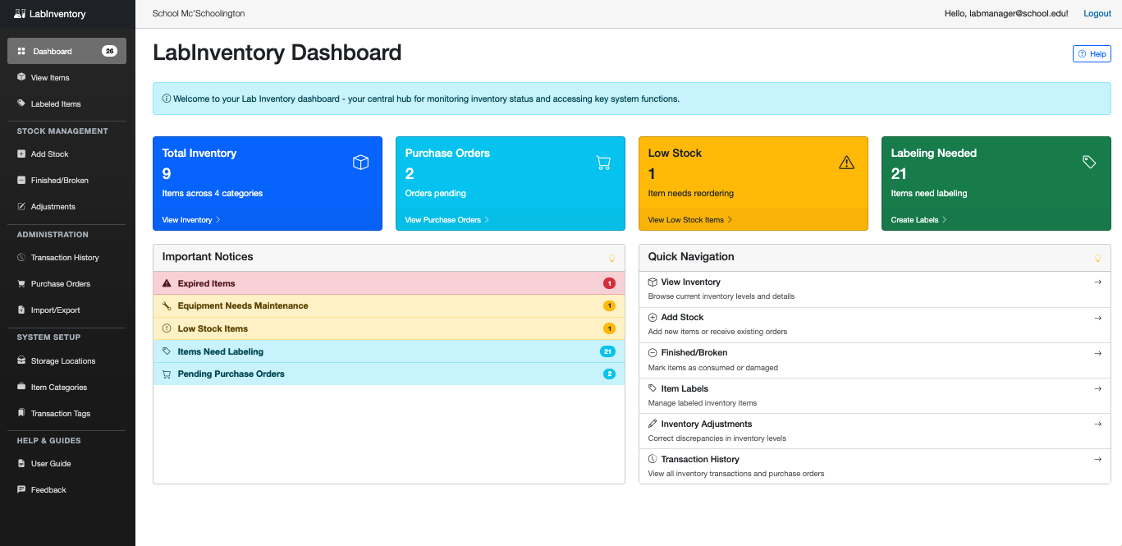Click the shopping cart icon on Purchase Orders card
The height and width of the screenshot is (546, 1122).
click(x=603, y=163)
